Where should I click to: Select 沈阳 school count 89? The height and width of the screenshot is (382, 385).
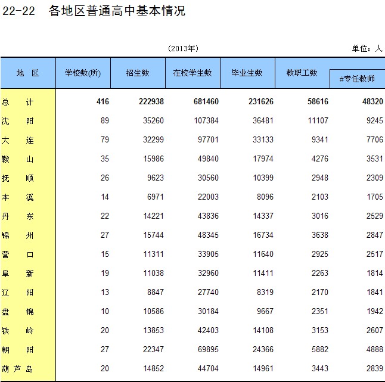pyautogui.click(x=105, y=120)
